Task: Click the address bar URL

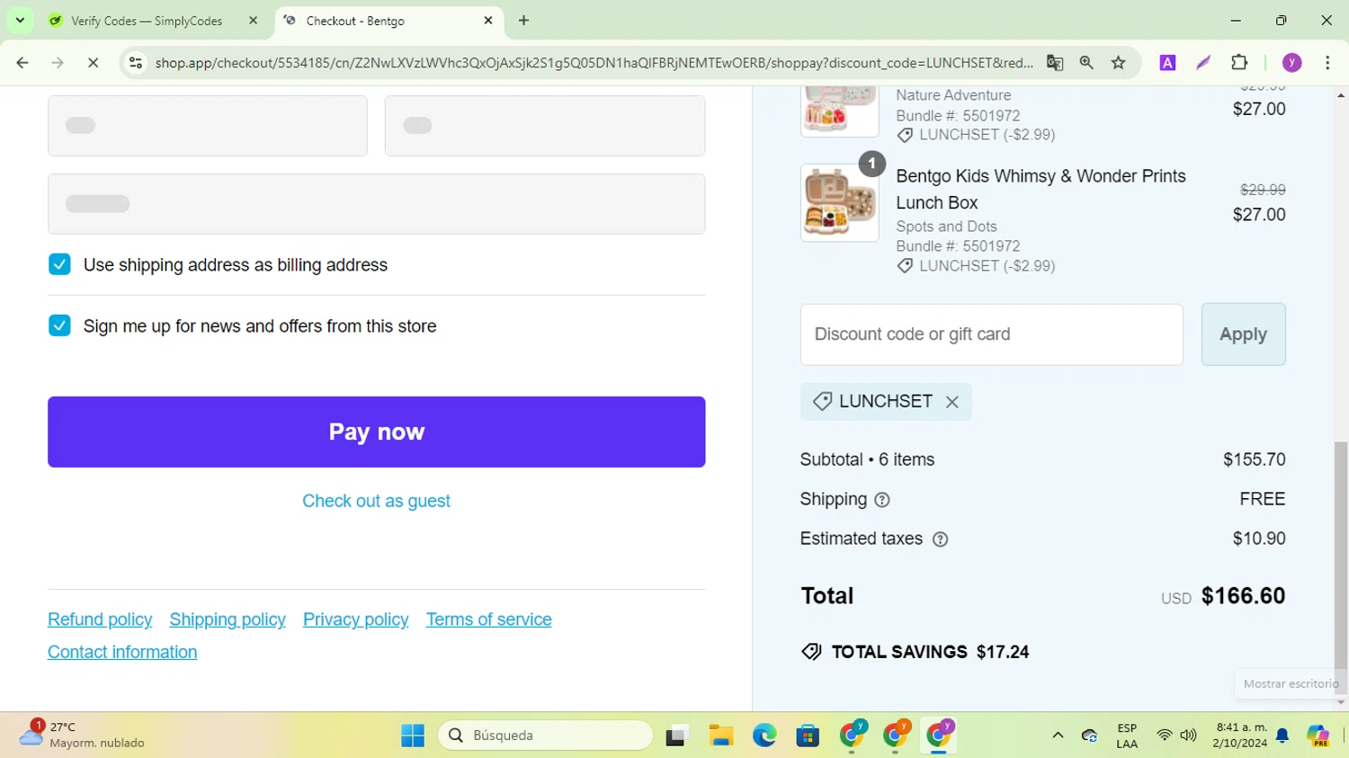Action: pyautogui.click(x=594, y=63)
